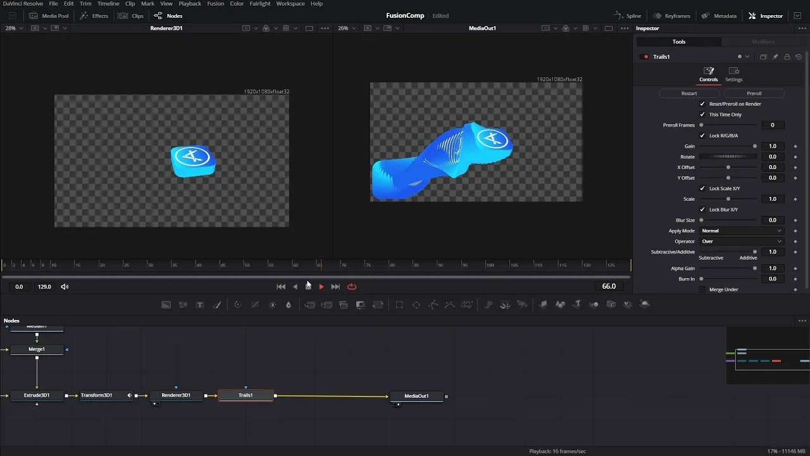Select the MediaOut1 node
This screenshot has height=456, width=810.
416,396
